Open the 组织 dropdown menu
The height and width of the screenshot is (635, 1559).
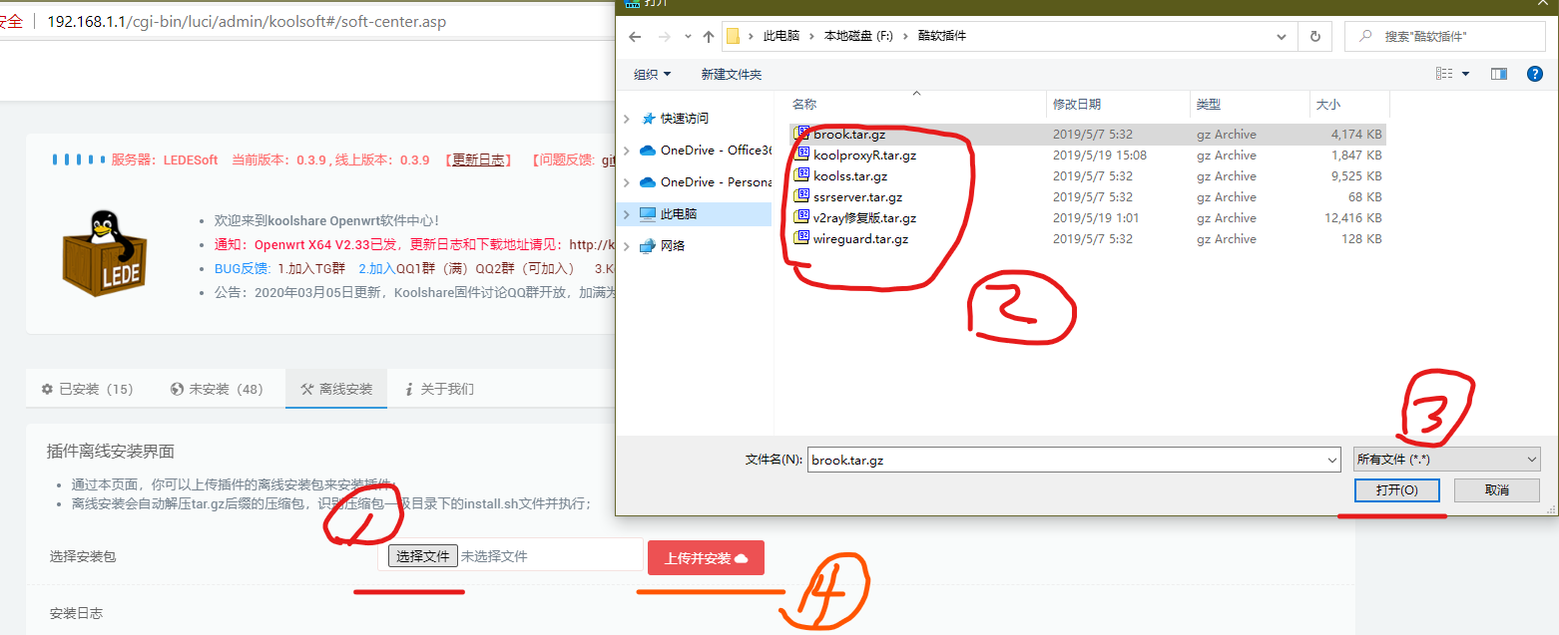pyautogui.click(x=653, y=74)
